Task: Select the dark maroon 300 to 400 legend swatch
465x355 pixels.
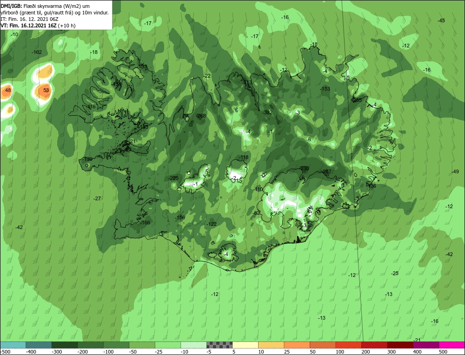Action: 400,345
